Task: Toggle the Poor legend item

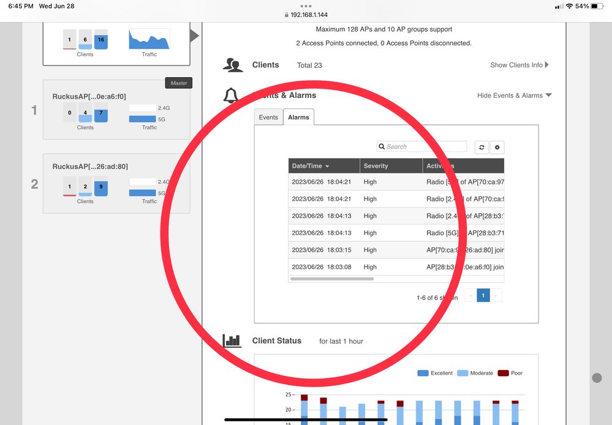Action: [510, 373]
